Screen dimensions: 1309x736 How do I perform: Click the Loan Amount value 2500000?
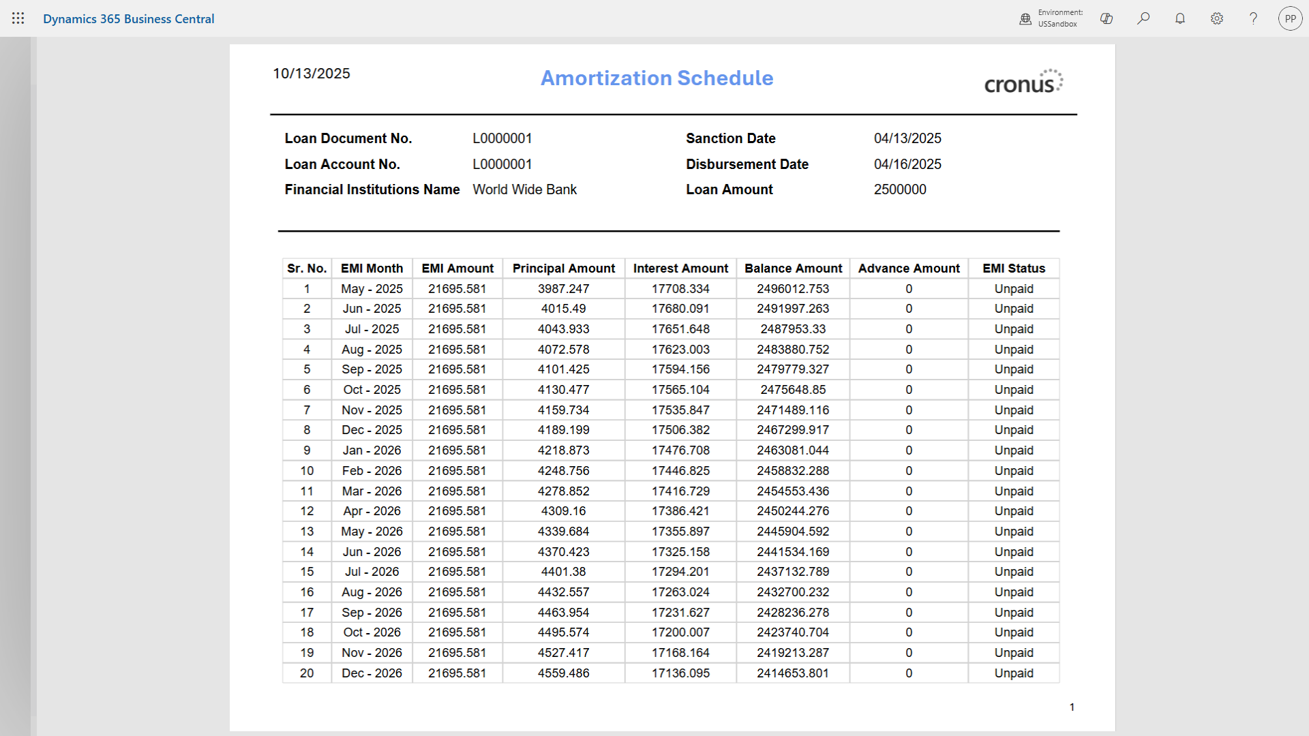[900, 189]
